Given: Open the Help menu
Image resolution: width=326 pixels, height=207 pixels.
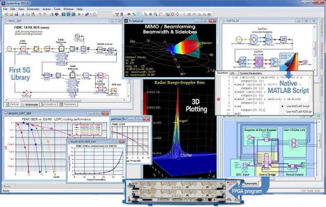Looking at the screenshot, I should [x=79, y=9].
